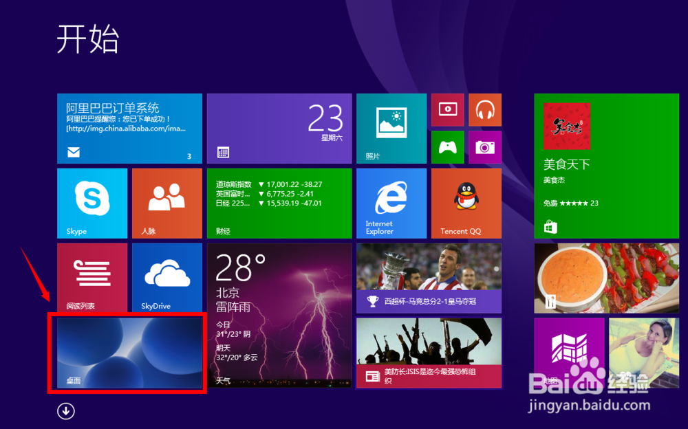Open the Skype app tile
Image resolution: width=688 pixels, height=429 pixels.
[x=92, y=203]
